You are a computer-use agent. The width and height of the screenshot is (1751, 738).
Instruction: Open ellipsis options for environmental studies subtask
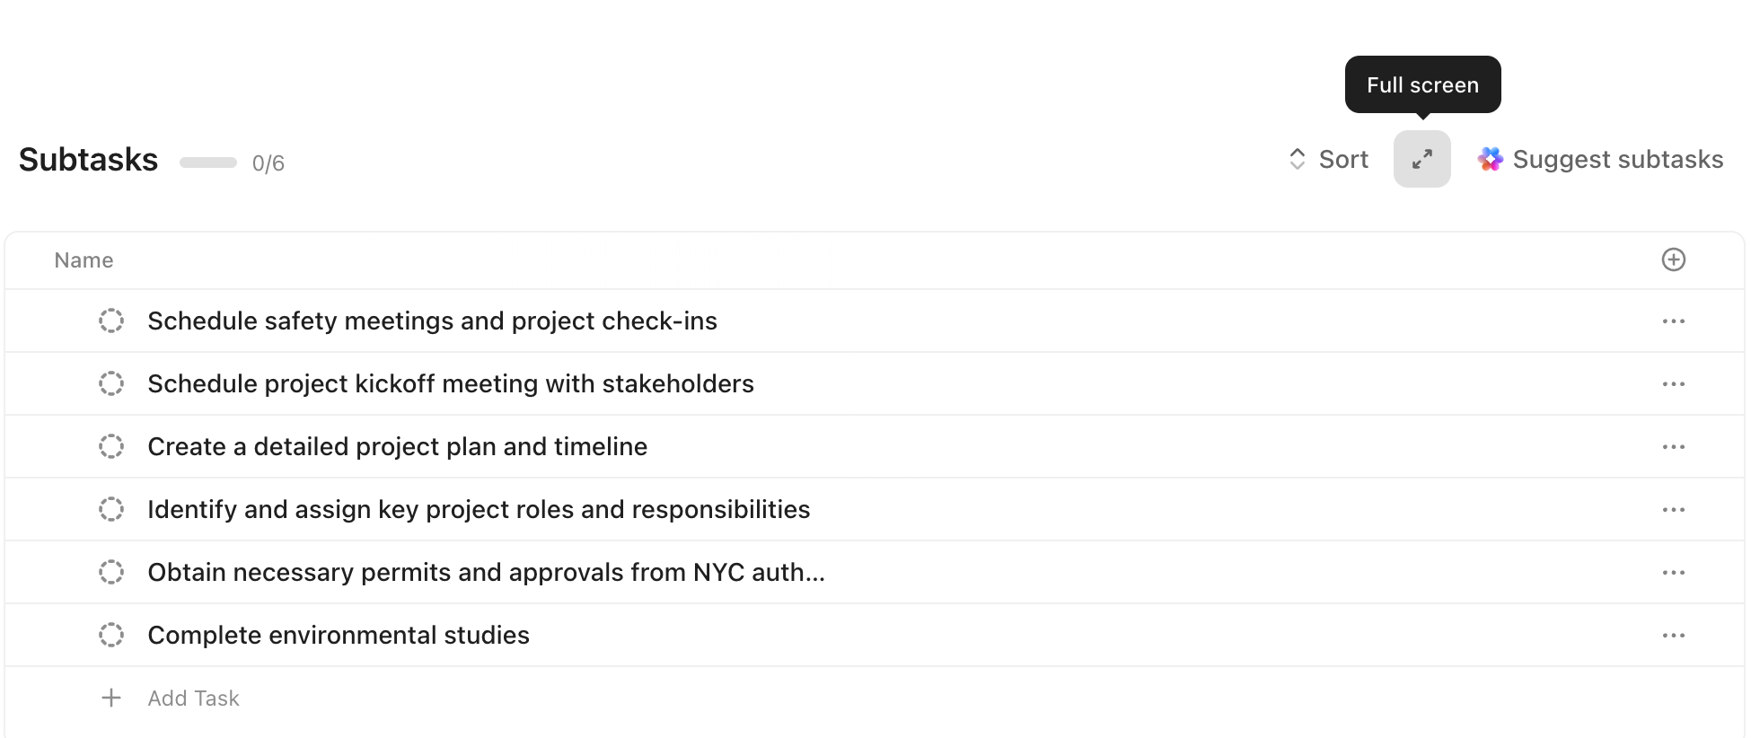1675,635
